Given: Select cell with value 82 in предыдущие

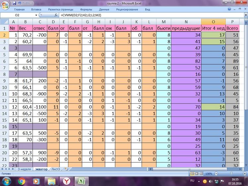Looking at the screenshot, I should click(x=186, y=61).
